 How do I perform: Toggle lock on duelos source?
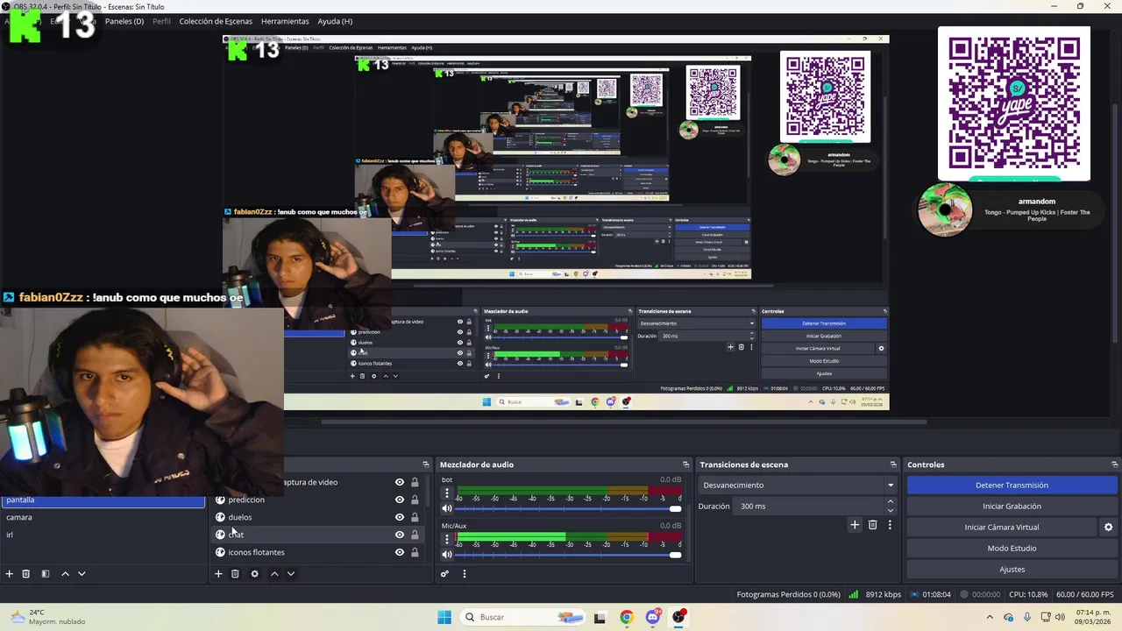[x=415, y=517]
